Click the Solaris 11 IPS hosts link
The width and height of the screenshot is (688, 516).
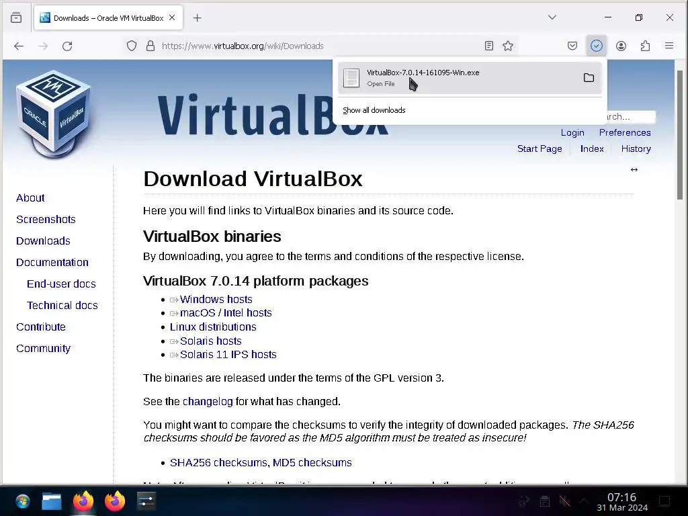228,355
